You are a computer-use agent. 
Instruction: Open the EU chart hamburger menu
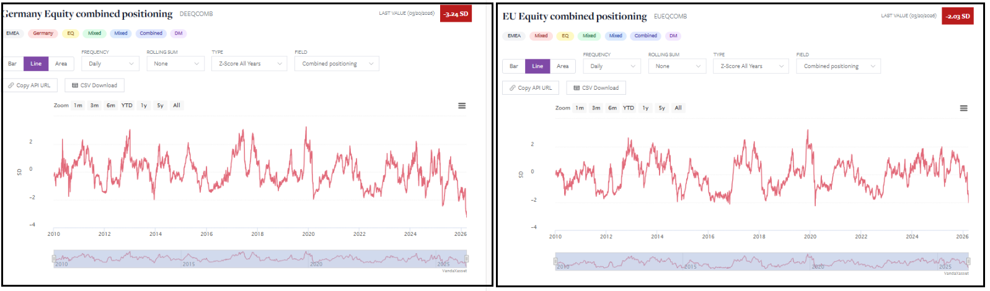coord(963,108)
